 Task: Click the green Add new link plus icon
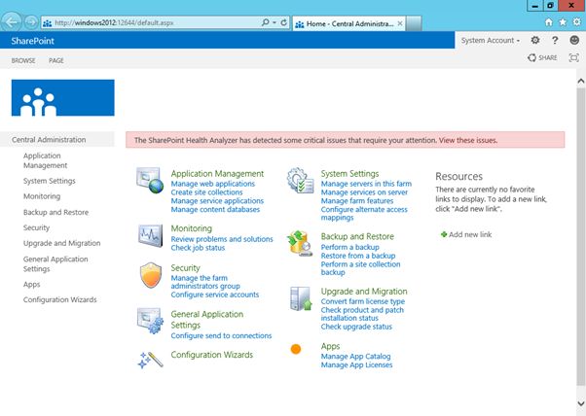coord(444,234)
